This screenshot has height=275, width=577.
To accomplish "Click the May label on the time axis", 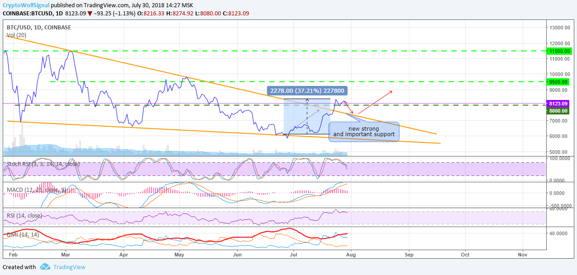I will [179, 255].
